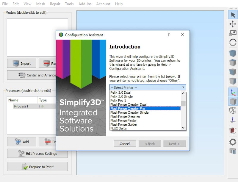Viewport: 238px width, 182px height.
Task: Select Process1 in the processes list
Action: [21, 106]
